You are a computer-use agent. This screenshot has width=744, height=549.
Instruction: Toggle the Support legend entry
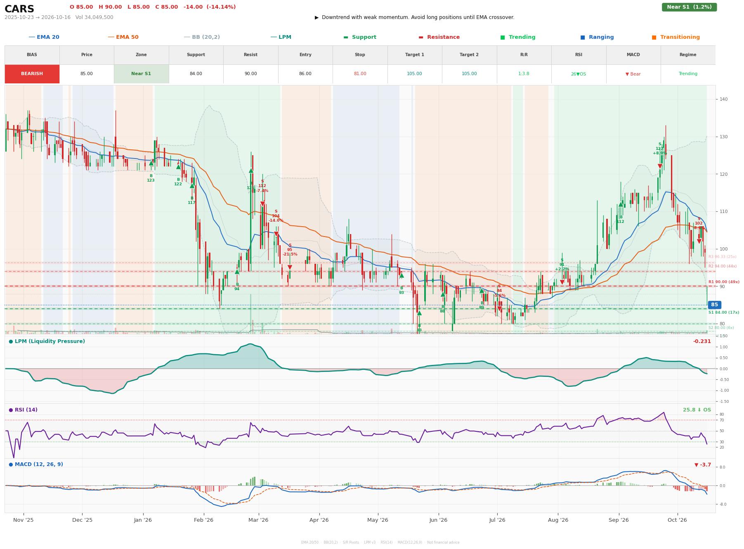click(x=360, y=37)
